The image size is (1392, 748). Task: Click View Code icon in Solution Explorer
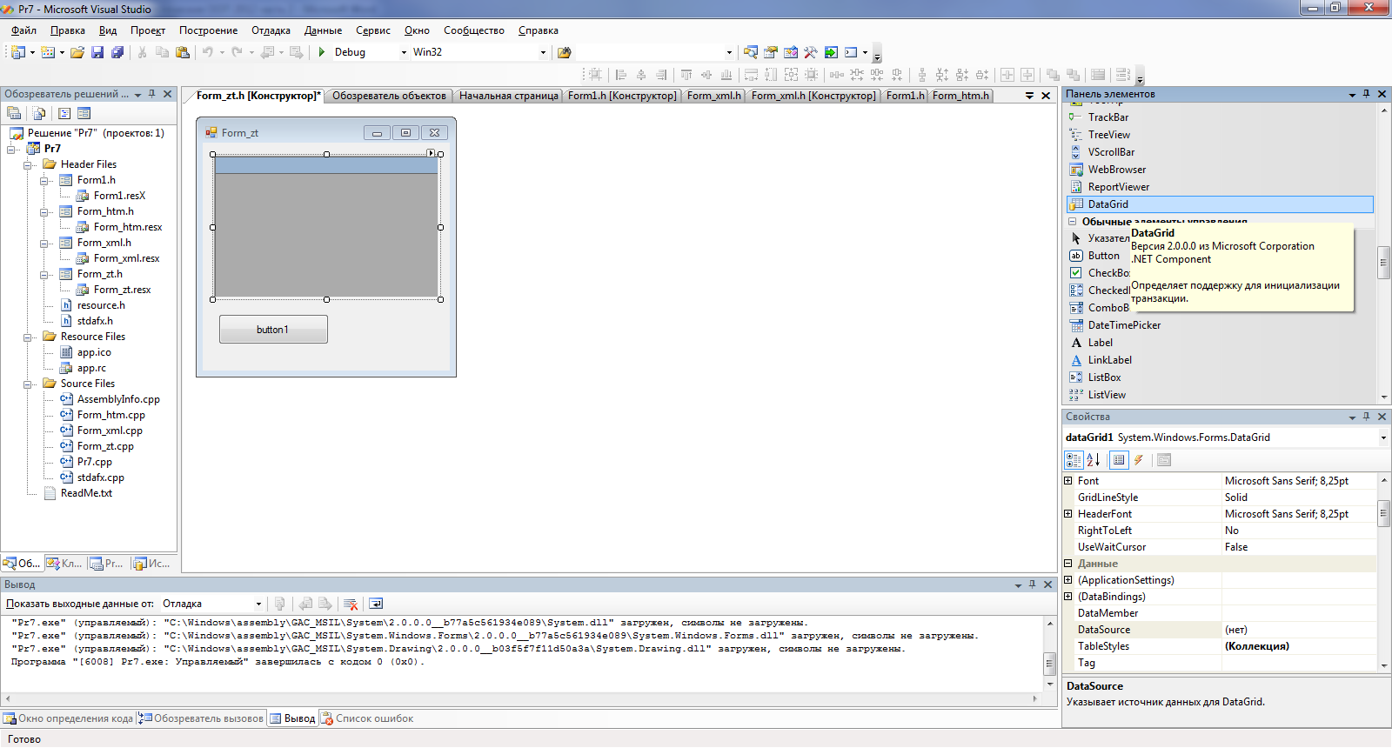pos(64,113)
